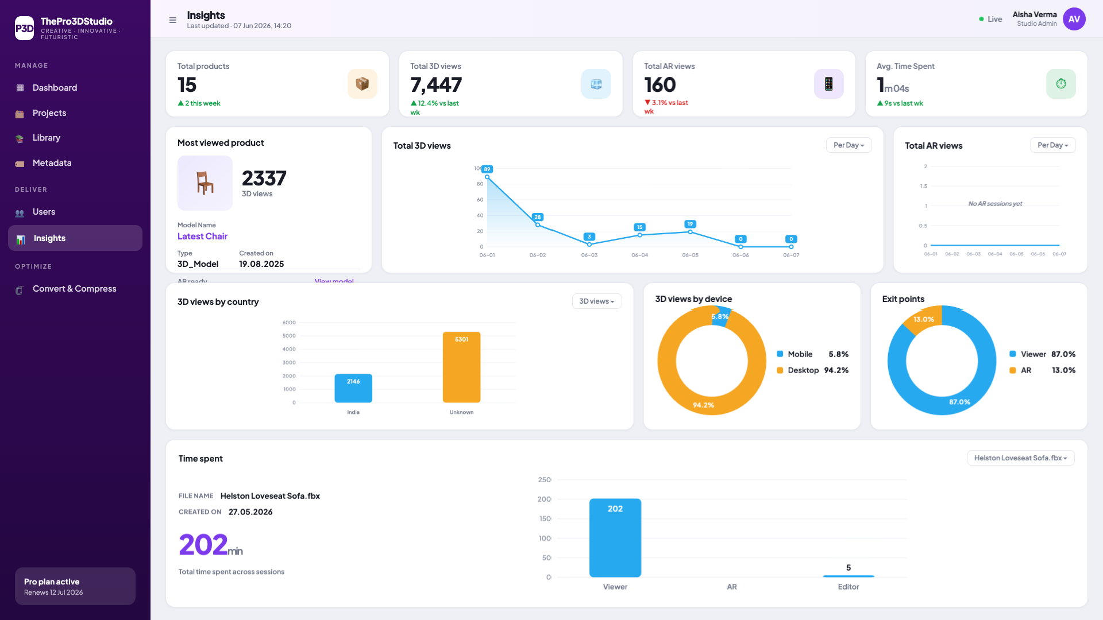Click the Latest Chair model link
This screenshot has height=620, width=1103.
coord(202,237)
